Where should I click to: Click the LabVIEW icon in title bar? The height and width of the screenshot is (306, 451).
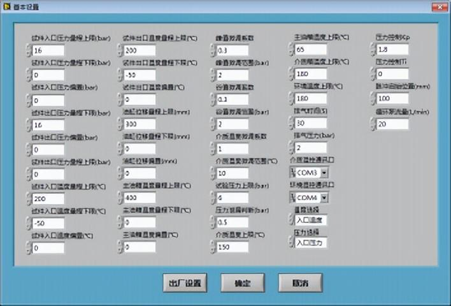pos(6,6)
